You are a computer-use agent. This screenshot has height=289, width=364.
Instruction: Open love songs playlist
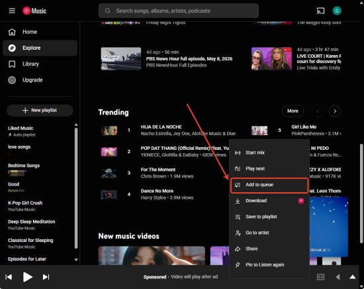point(40,150)
